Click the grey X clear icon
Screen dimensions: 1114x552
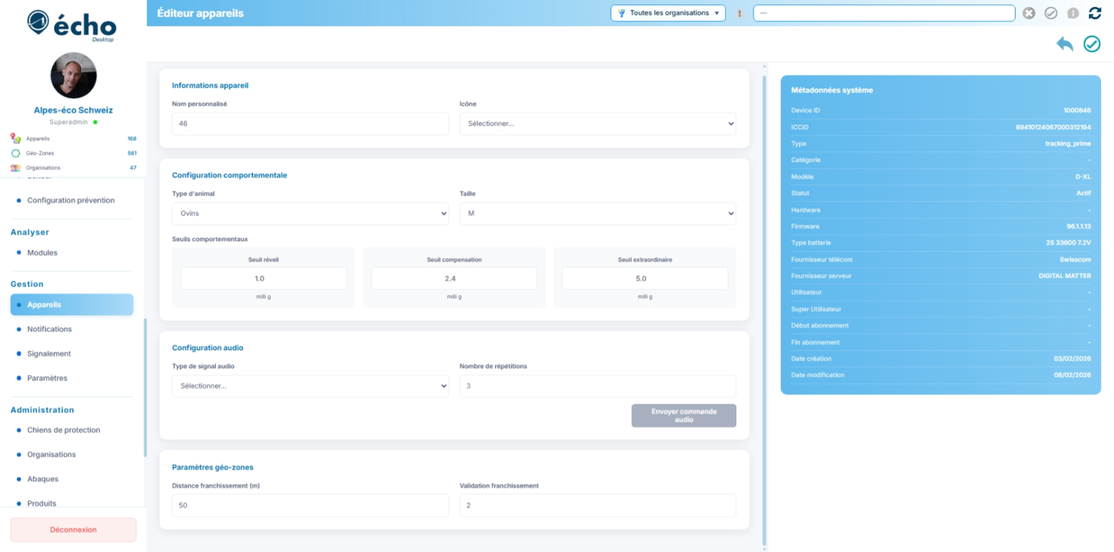pos(1029,13)
